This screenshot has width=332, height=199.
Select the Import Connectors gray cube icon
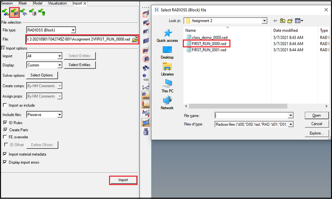point(33,12)
